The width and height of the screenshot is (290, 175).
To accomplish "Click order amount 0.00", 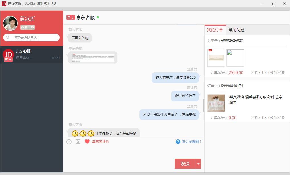I will click(x=232, y=118).
